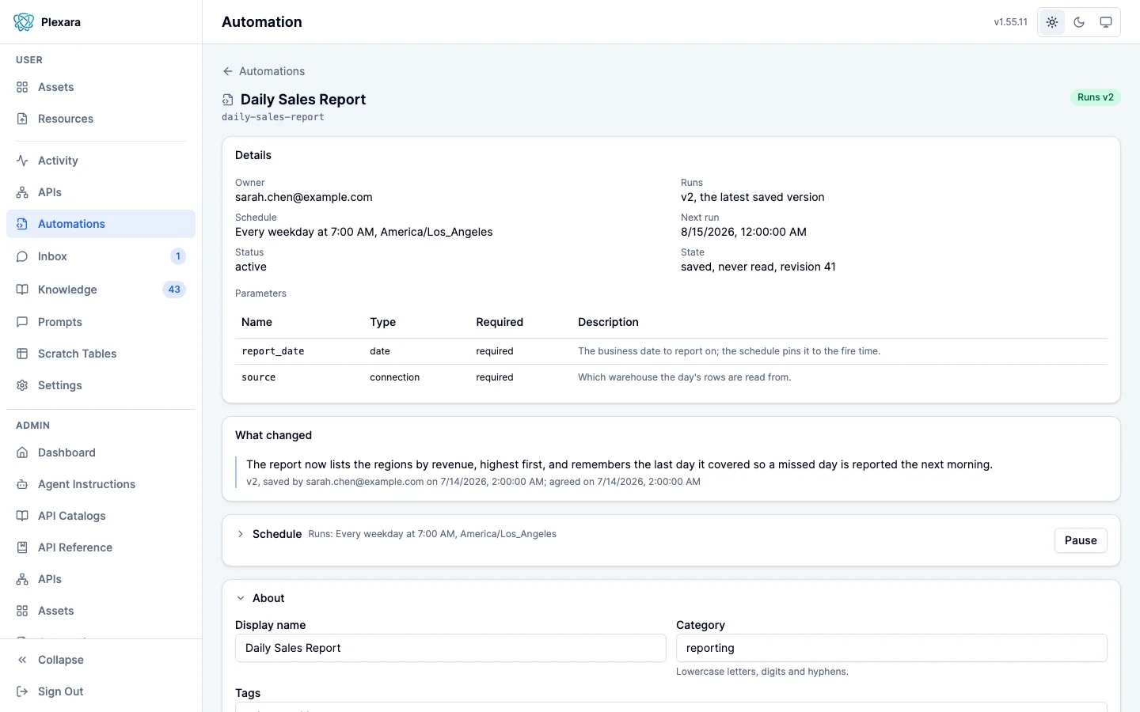Click the Inbox unread count badge
The width and height of the screenshot is (1140, 712).
tap(178, 256)
